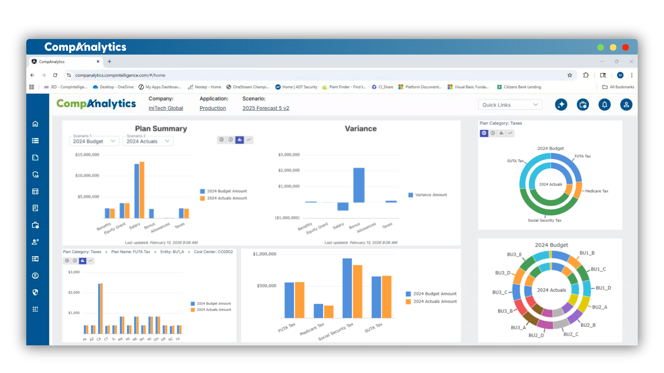Click the 2024 Budget Amount legend swatch
Screen dimensions: 664x373
click(x=202, y=191)
